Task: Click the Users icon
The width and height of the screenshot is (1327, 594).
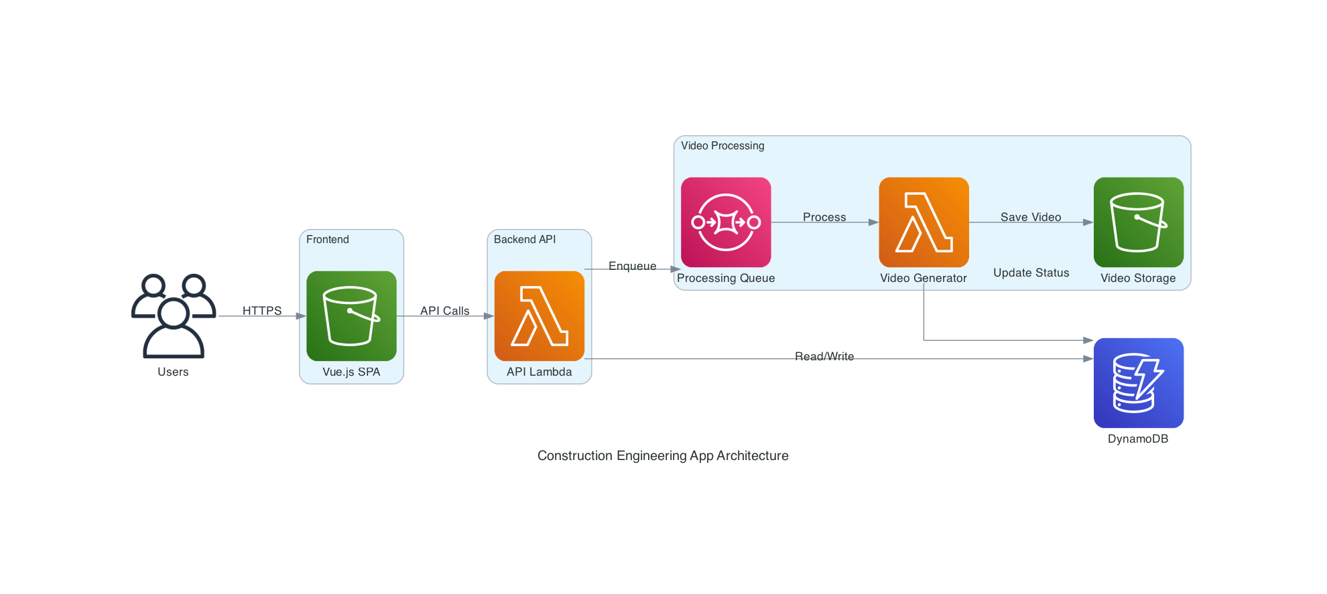Action: pyautogui.click(x=173, y=315)
